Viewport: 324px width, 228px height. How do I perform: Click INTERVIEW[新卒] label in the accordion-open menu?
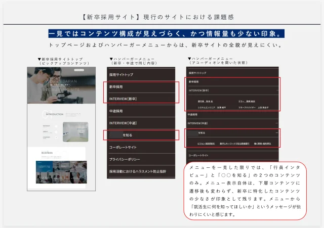click(198, 90)
